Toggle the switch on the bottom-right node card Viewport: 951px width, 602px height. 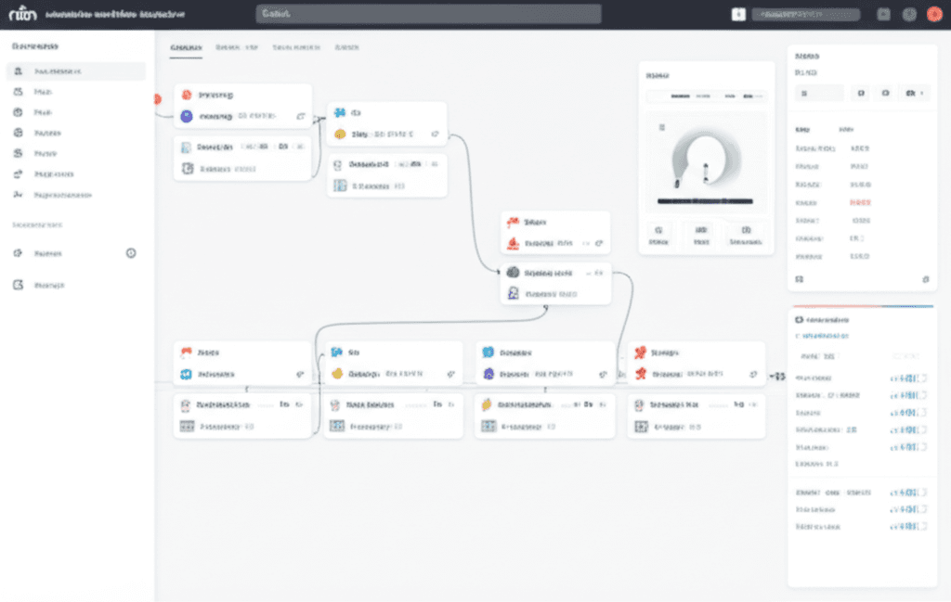coord(752,403)
